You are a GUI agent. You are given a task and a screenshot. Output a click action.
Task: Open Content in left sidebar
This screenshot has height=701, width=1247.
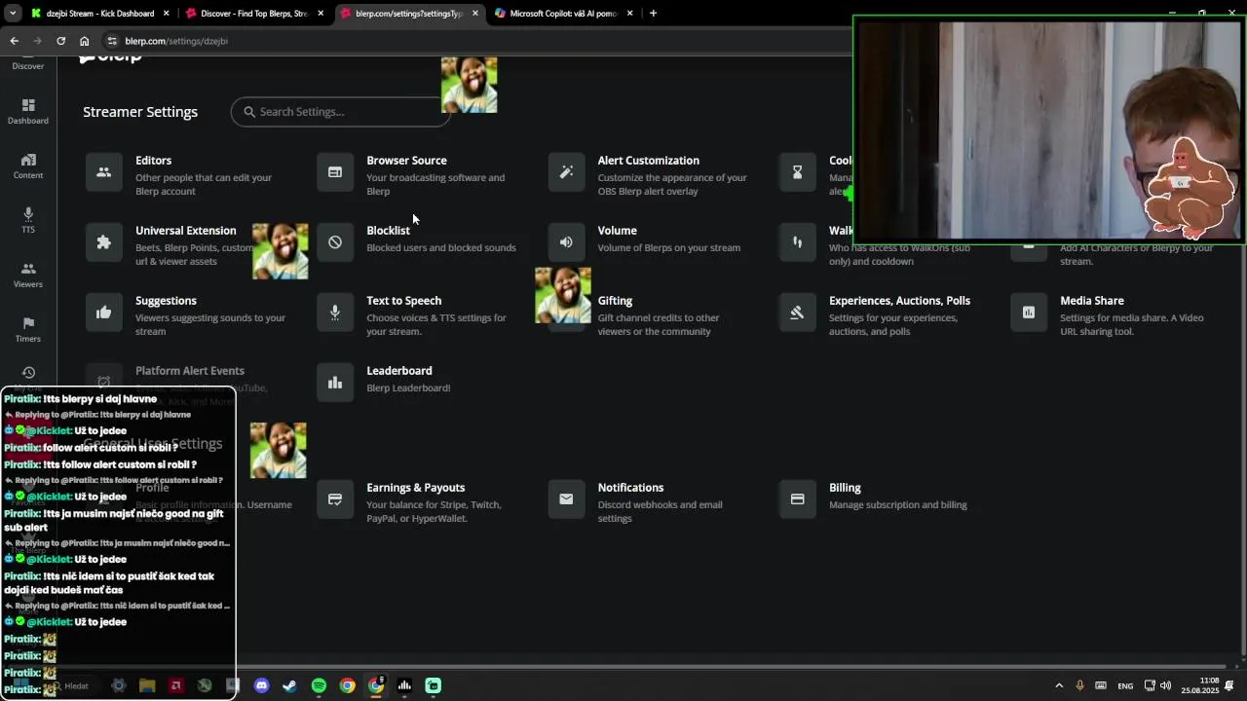point(28,166)
